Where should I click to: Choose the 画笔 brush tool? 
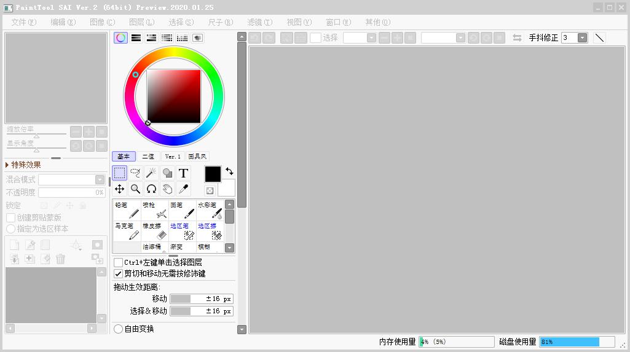click(183, 210)
